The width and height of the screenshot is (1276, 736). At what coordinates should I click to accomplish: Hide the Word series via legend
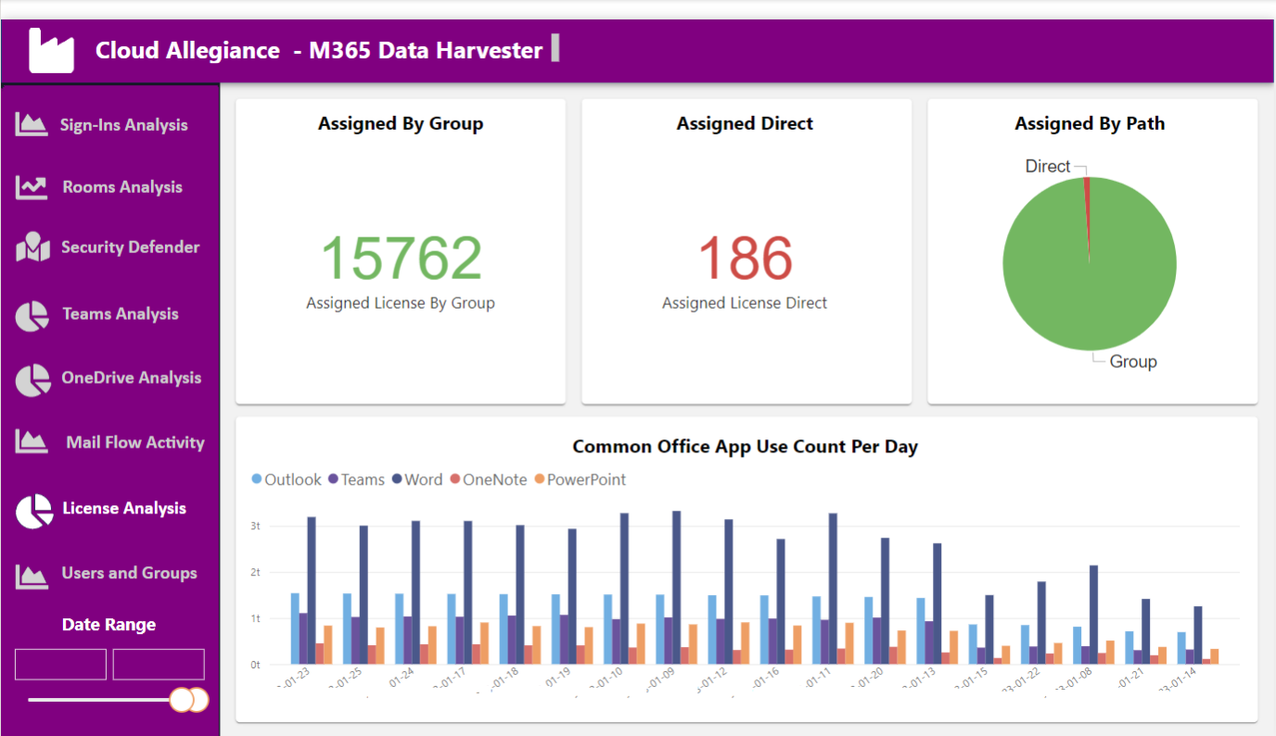click(417, 479)
